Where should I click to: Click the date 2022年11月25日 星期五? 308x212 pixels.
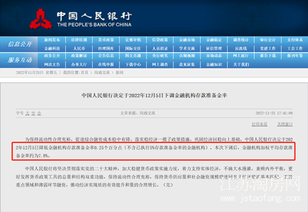pyautogui.click(x=36, y=72)
